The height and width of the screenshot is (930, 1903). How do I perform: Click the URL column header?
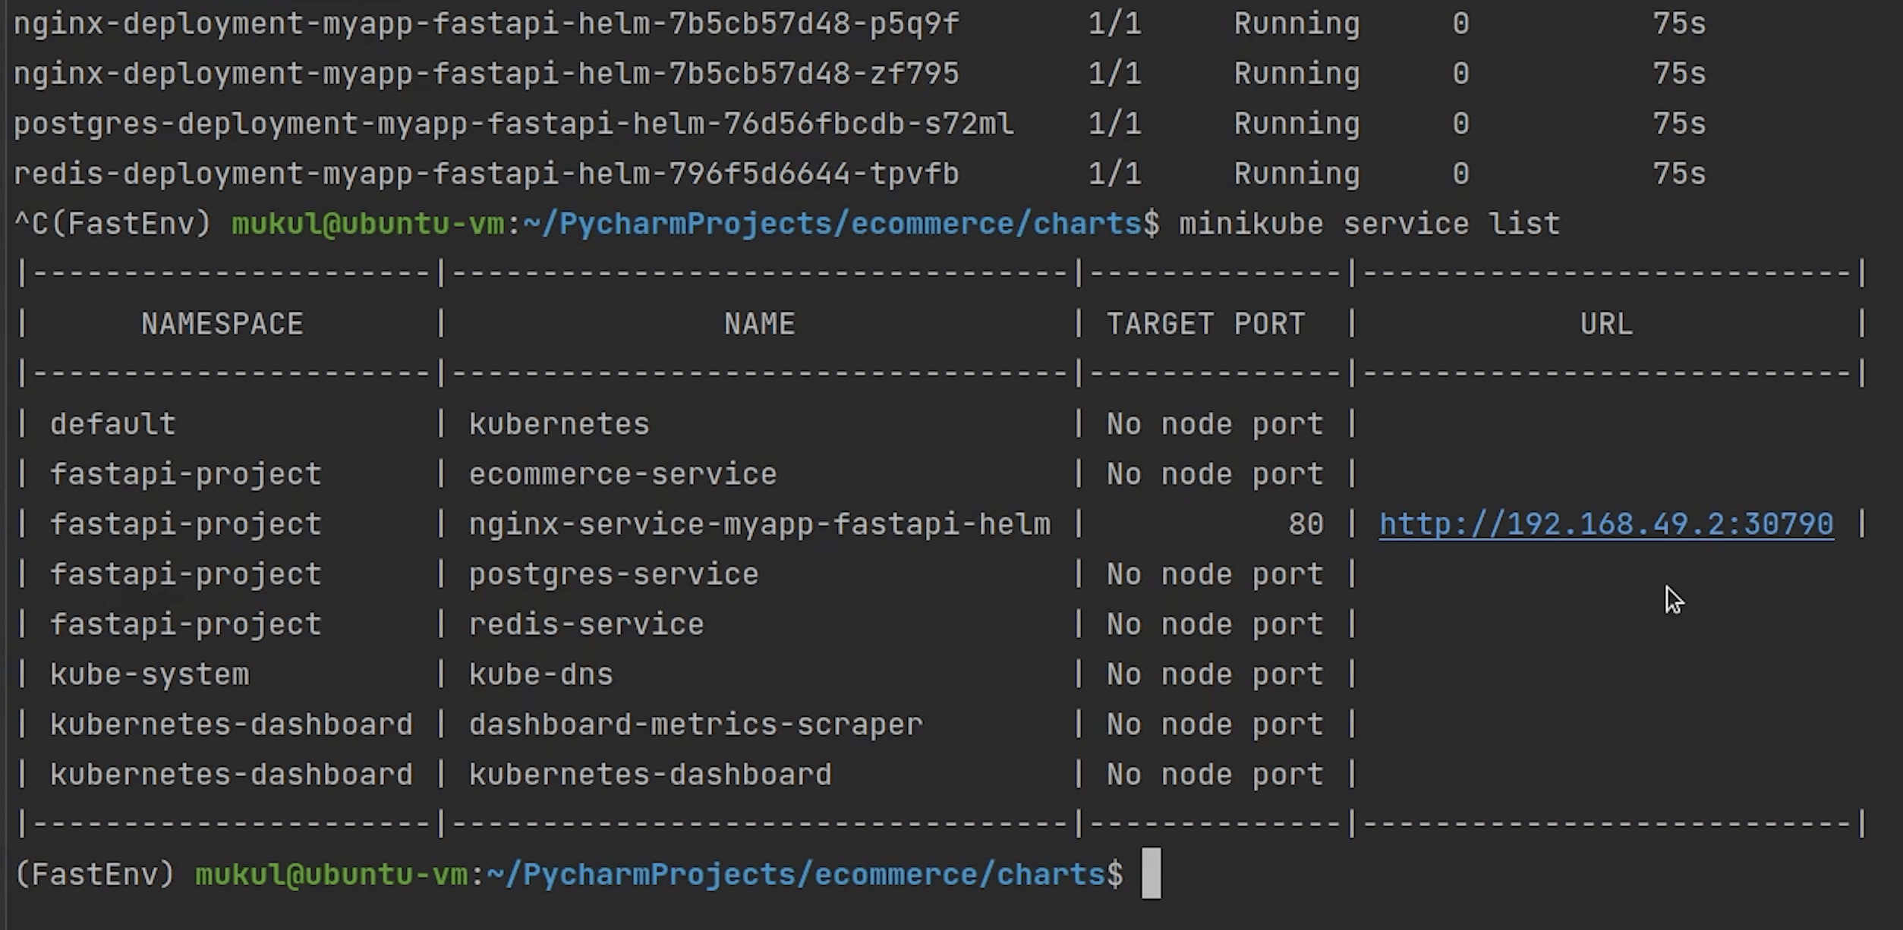[x=1605, y=325]
